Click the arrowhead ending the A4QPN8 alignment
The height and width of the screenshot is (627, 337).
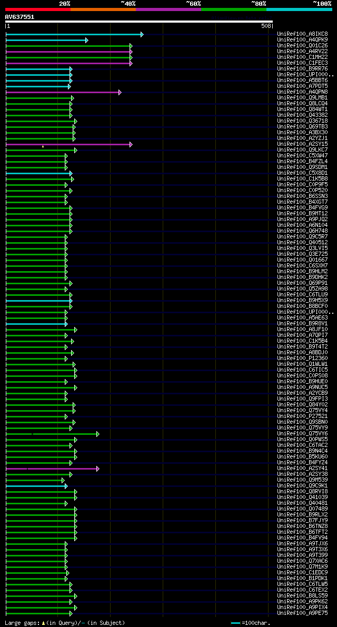[120, 93]
